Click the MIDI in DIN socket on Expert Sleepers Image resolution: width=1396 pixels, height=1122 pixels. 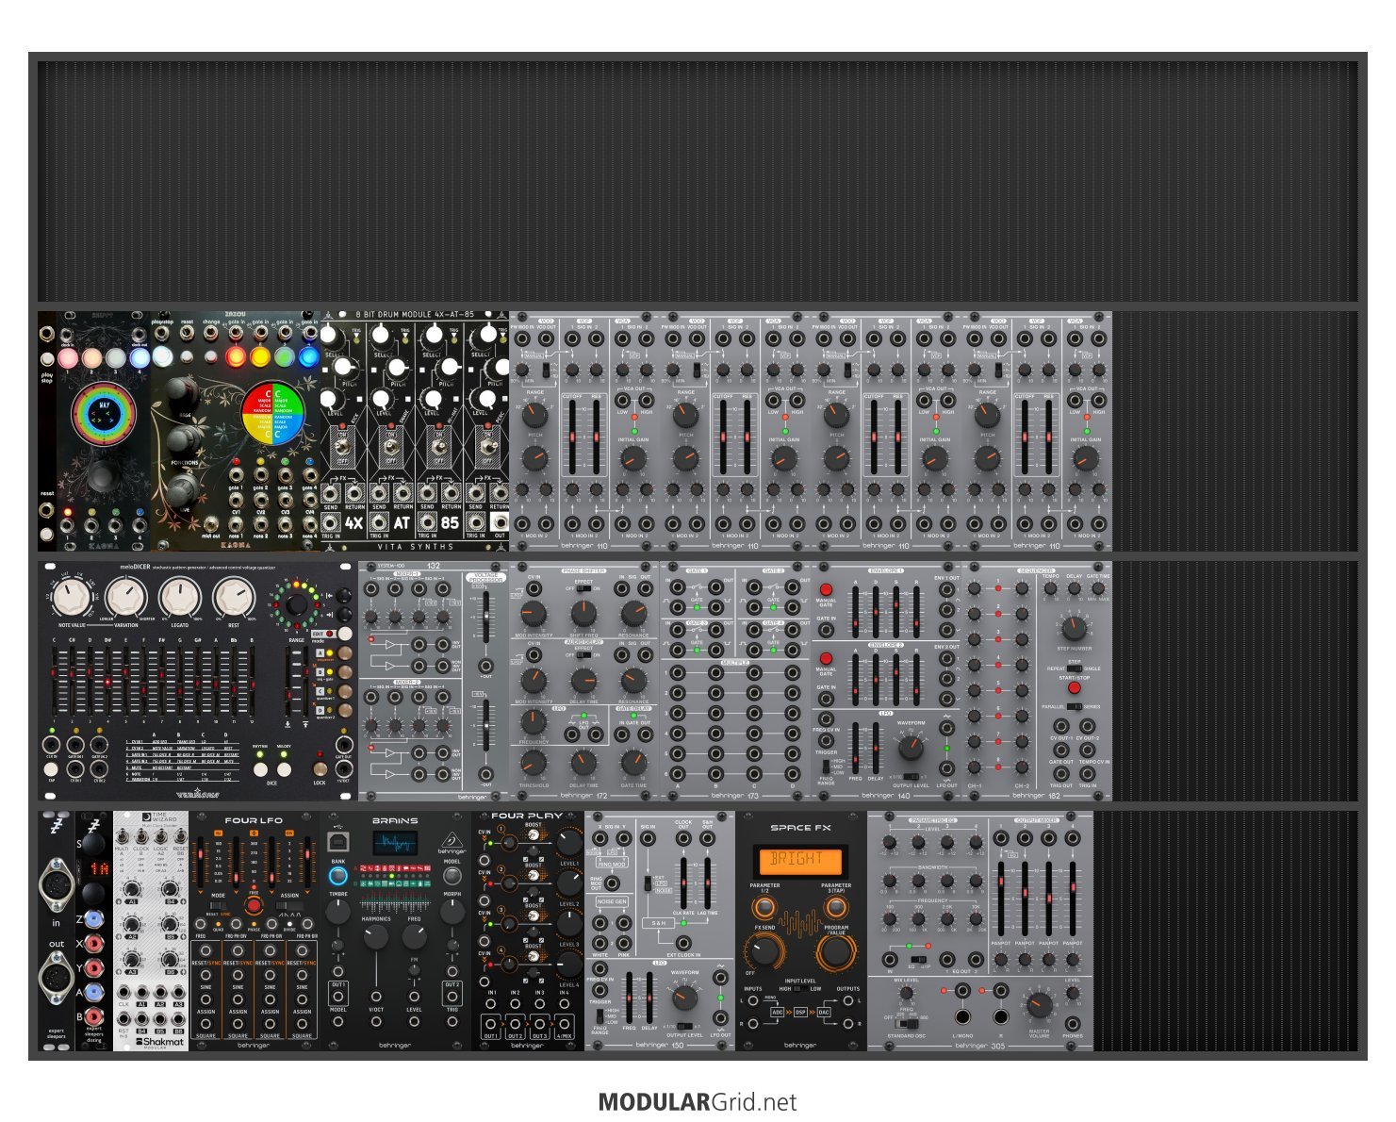pyautogui.click(x=56, y=886)
